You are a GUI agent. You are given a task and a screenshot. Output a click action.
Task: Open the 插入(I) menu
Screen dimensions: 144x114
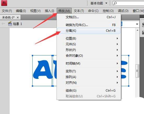pos(49,11)
